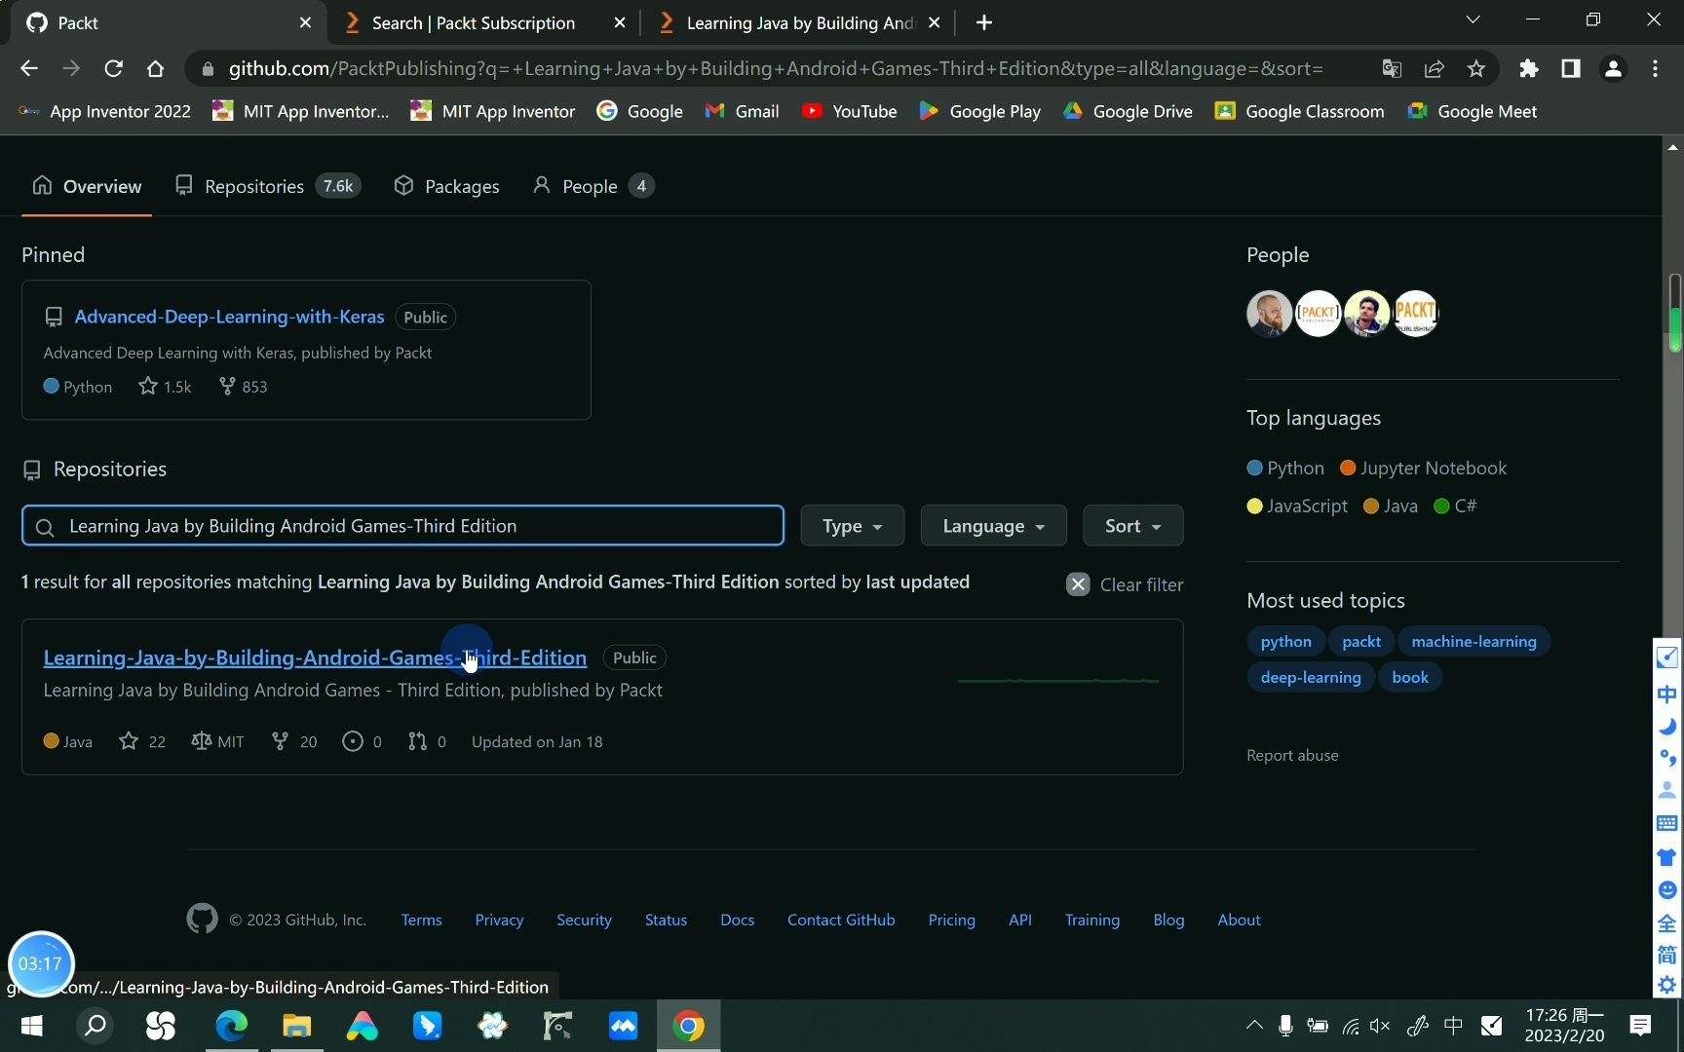
Task: Open Microsoft Edge from taskbar
Action: pyautogui.click(x=231, y=1026)
